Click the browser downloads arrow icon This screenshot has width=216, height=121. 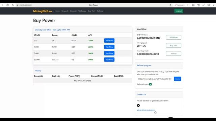point(214,5)
